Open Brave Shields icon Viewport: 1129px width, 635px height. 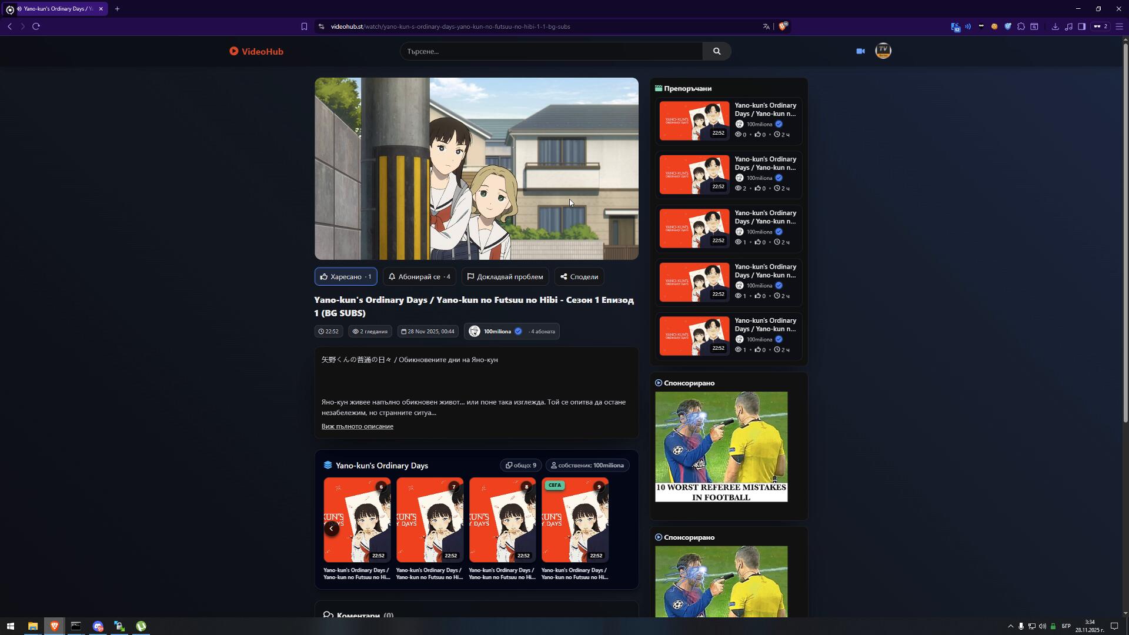pyautogui.click(x=783, y=26)
